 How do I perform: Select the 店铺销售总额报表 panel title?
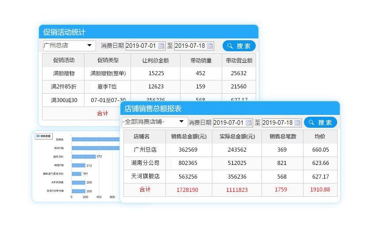click(153, 109)
